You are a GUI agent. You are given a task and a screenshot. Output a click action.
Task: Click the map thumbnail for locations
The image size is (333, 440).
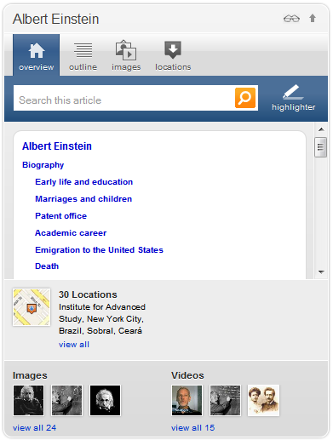[32, 307]
